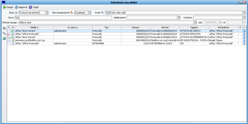The image size is (248, 124).
Task: Open info icon for ATTIVITA IN CARICO row
Action: pyautogui.click(x=244, y=31)
